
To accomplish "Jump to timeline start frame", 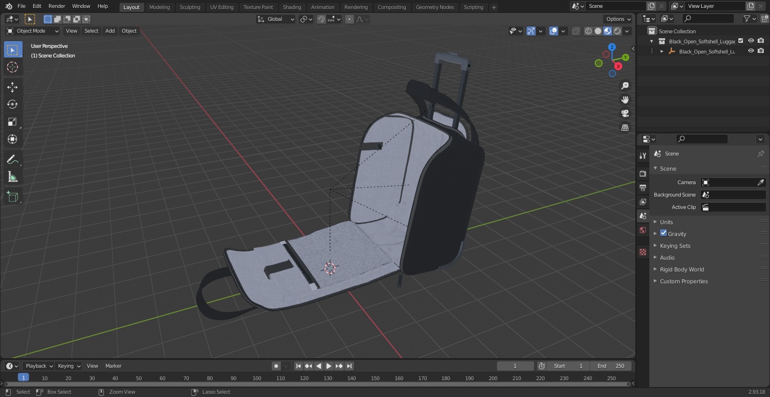I will tap(298, 366).
